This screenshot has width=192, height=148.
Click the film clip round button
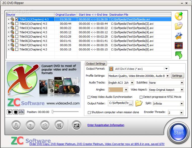click(x=76, y=125)
